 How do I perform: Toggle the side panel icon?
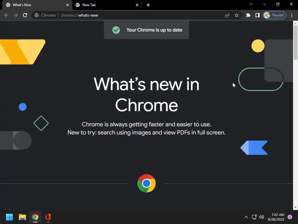[257, 15]
